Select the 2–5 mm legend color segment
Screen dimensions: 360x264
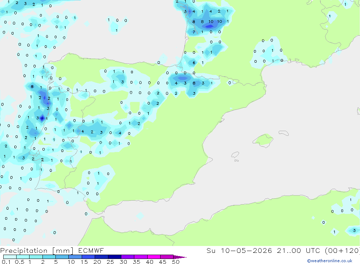(x=49, y=257)
